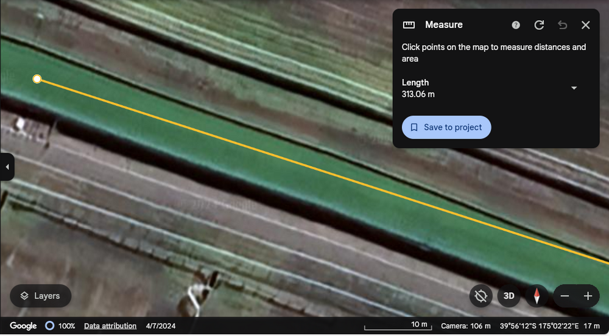Save measurement with Save to project
The width and height of the screenshot is (609, 336).
tap(446, 127)
